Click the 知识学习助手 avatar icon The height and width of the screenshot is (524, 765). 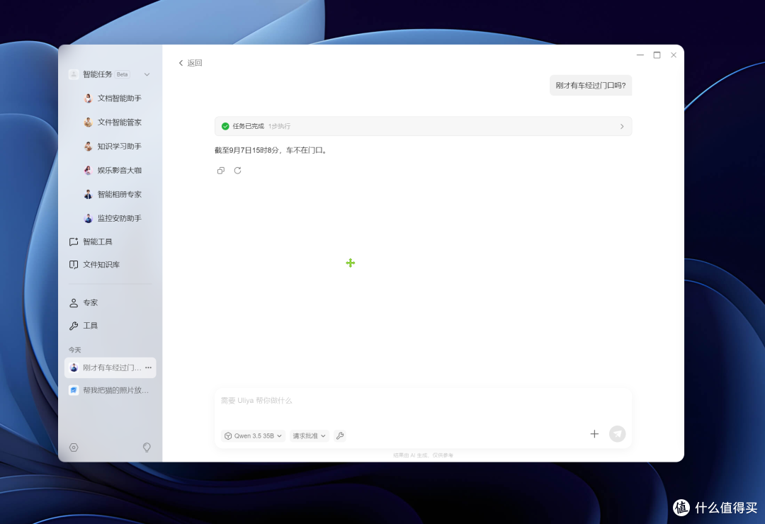[x=88, y=146]
